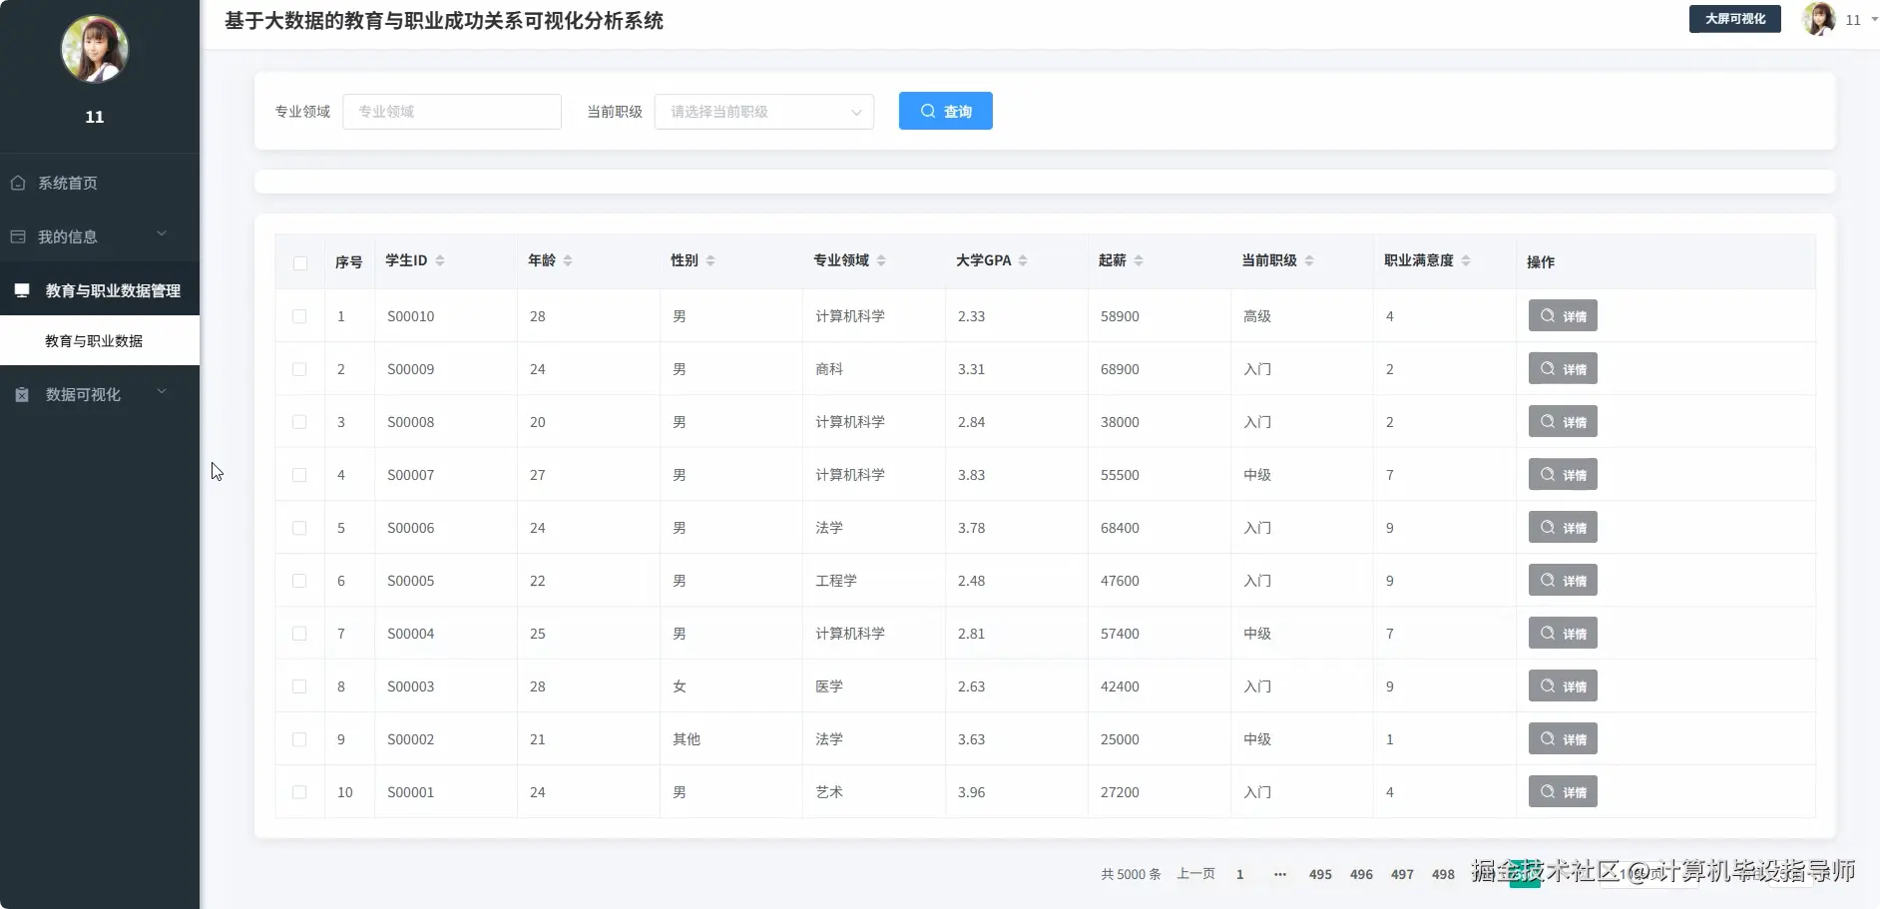Open details for student S00007
The image size is (1880, 909).
[x=1563, y=475]
